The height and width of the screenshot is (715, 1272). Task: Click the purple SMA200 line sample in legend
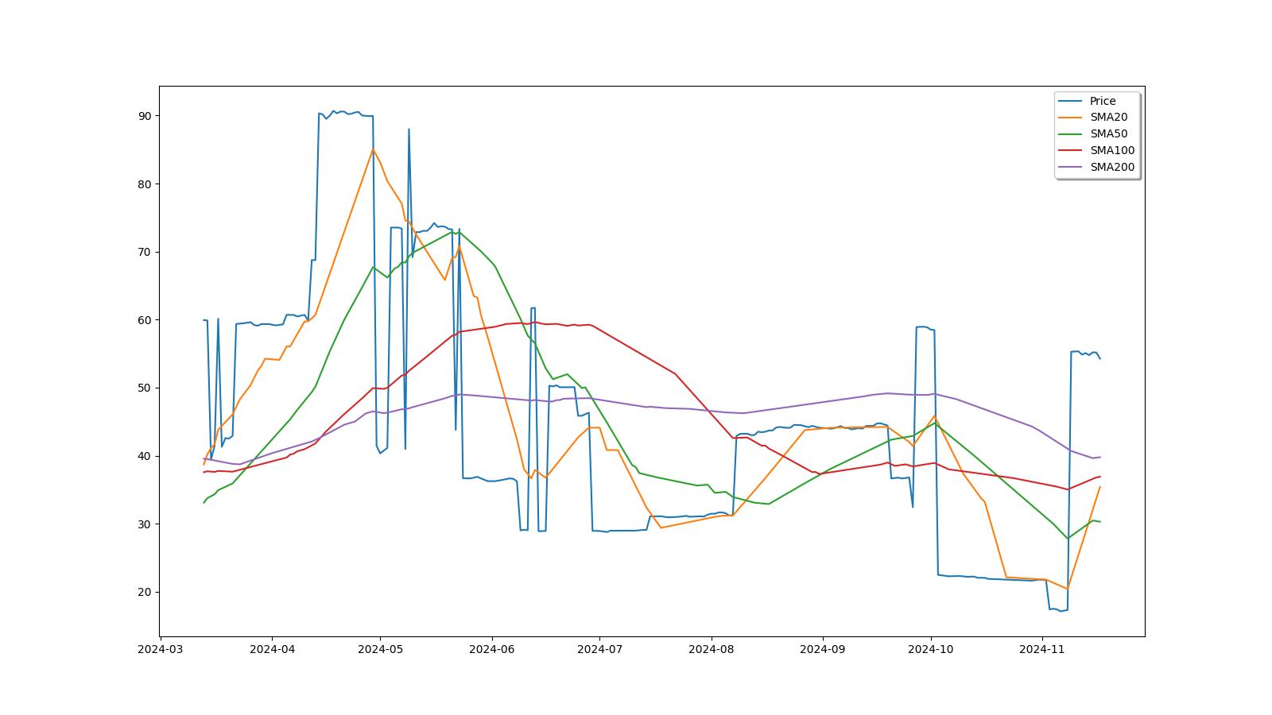tap(1070, 168)
